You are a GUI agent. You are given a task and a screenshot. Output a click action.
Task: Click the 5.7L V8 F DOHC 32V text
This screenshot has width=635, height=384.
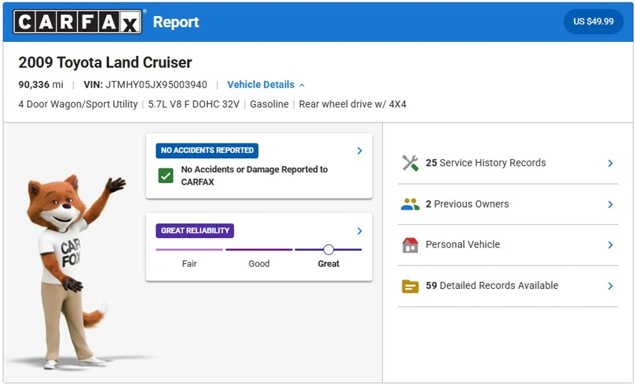coord(194,104)
